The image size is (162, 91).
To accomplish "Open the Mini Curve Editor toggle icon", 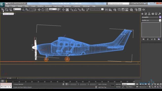I will tap(3, 81).
